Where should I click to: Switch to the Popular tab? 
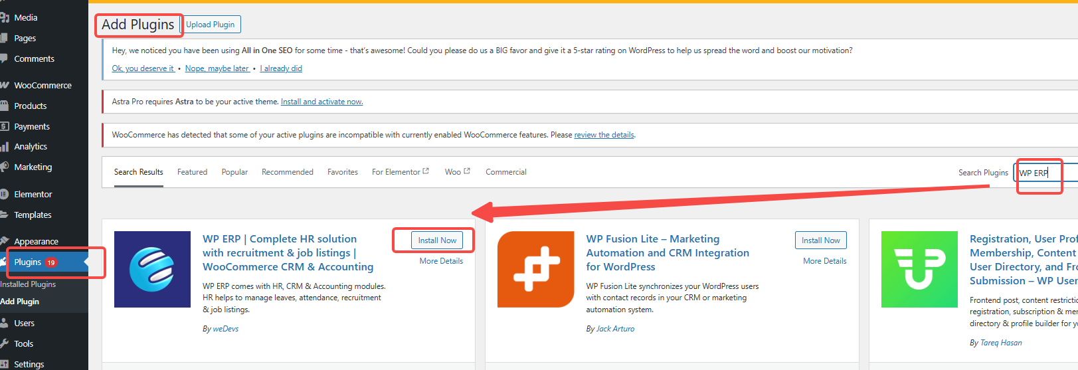234,172
